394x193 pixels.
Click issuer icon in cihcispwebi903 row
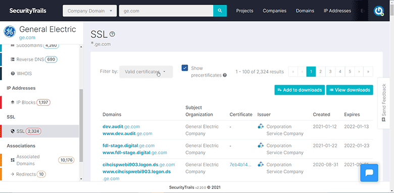coord(261,164)
